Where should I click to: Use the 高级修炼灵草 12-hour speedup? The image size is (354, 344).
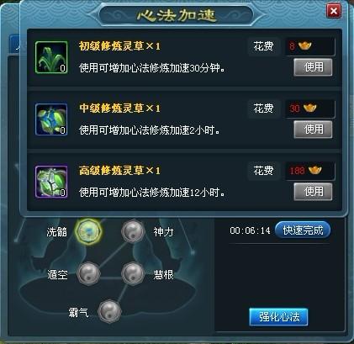click(313, 192)
